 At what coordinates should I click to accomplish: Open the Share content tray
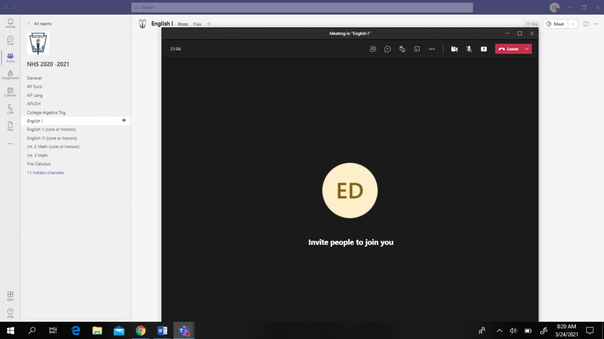coord(484,49)
